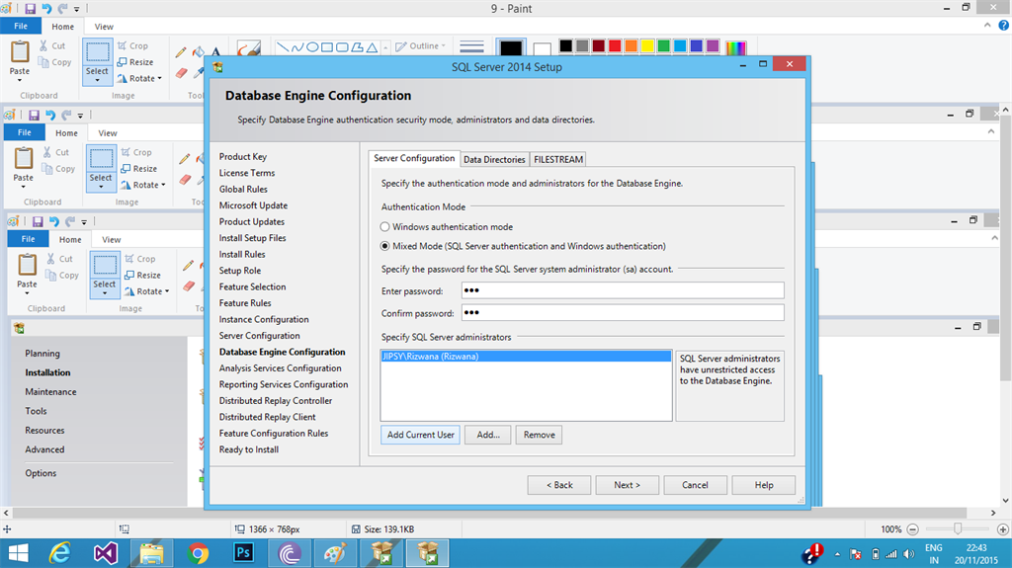The image size is (1012, 568).
Task: Select the Server Configuration tab
Action: (x=414, y=158)
